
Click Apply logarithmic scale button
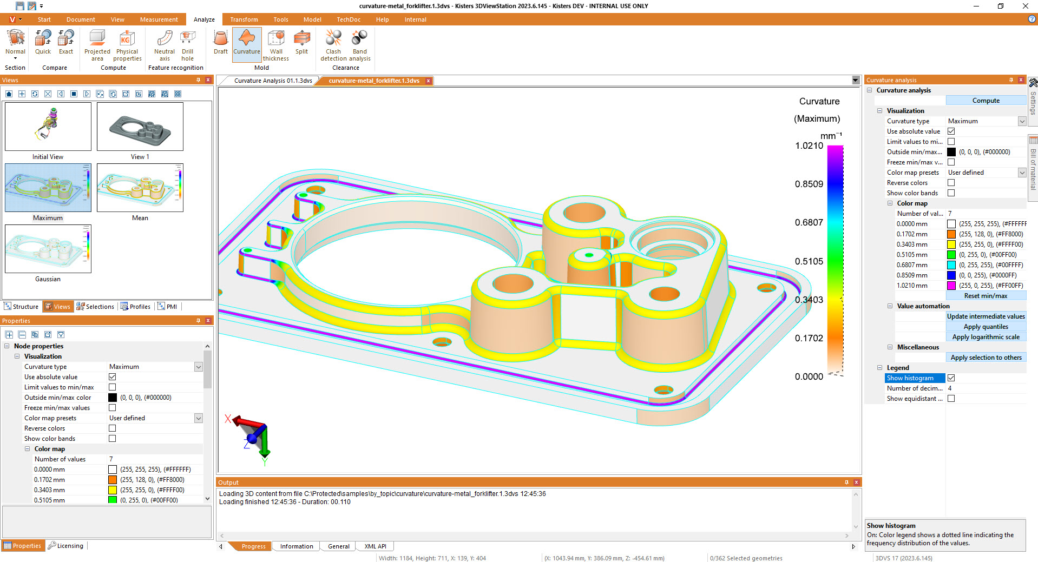pyautogui.click(x=986, y=337)
